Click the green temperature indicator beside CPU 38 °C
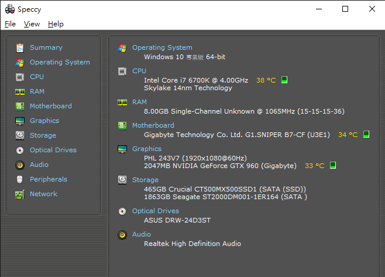The height and width of the screenshot is (277, 385). [x=284, y=80]
